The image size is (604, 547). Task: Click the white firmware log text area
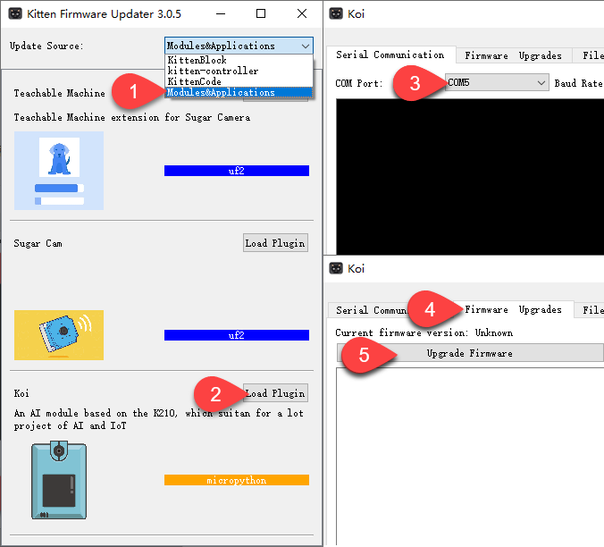470,457
